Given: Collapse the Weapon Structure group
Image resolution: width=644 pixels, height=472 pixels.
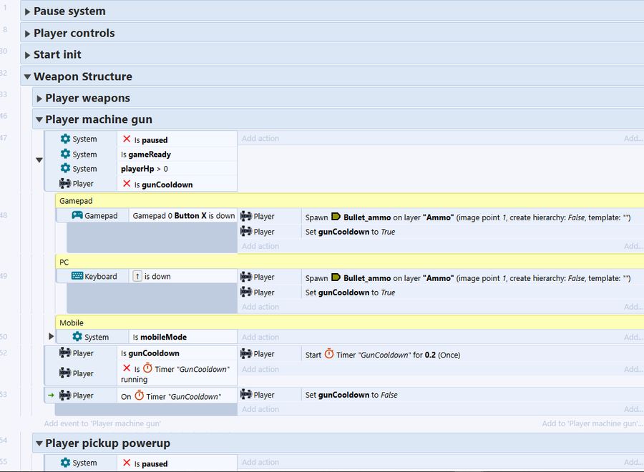Looking at the screenshot, I should [x=27, y=77].
